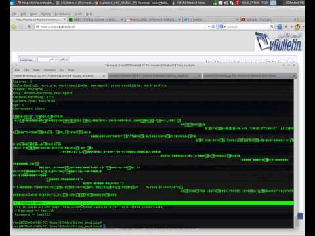
Task: Choose search engine dropdown icon
Action: pyautogui.click(x=222, y=26)
